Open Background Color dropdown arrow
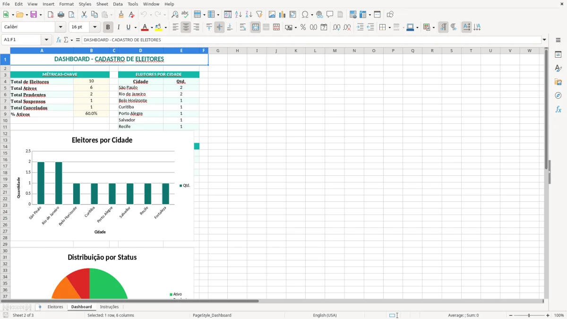This screenshot has height=319, width=567. pos(165,28)
